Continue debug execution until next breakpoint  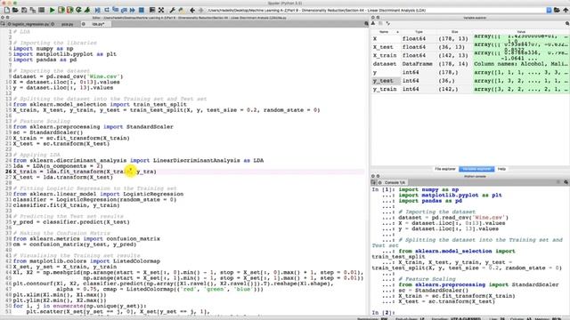[x=133, y=10]
